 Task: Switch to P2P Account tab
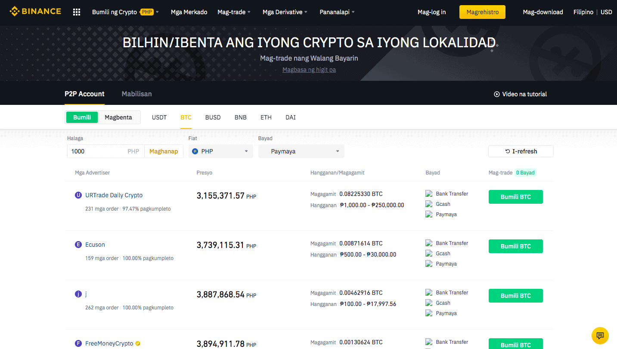84,94
